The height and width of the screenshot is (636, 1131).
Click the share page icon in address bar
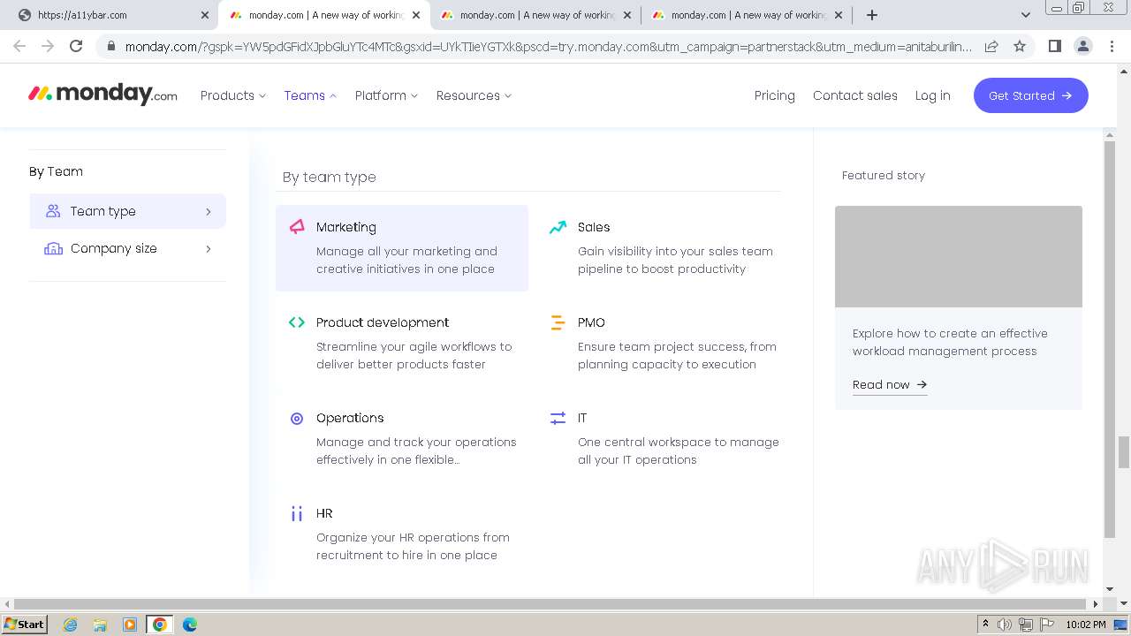[x=991, y=46]
